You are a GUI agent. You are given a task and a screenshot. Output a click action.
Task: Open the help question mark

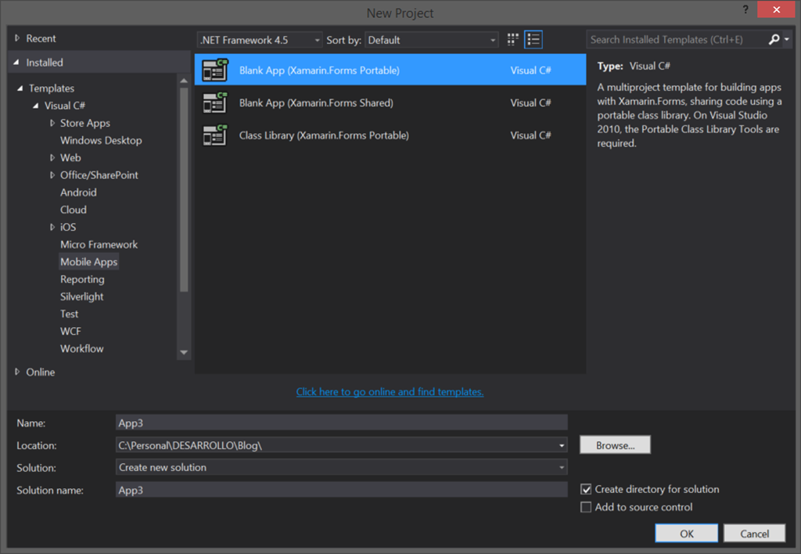[x=745, y=9]
